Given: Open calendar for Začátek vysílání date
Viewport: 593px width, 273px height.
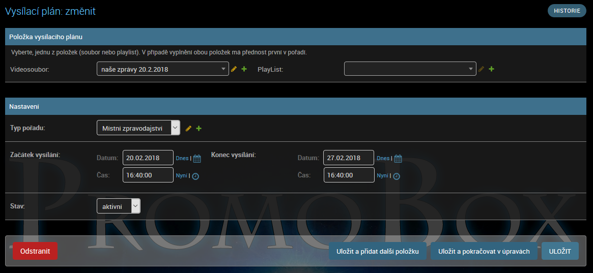Looking at the screenshot, I should pyautogui.click(x=197, y=159).
